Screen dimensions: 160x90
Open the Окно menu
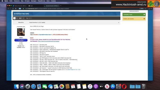pyautogui.click(x=48, y=1)
